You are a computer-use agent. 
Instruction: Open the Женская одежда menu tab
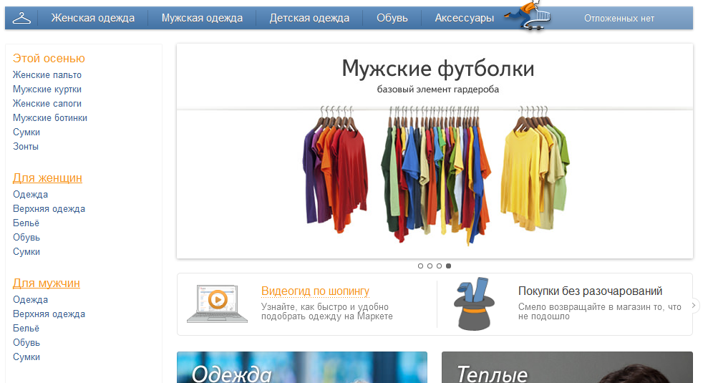[x=93, y=18]
